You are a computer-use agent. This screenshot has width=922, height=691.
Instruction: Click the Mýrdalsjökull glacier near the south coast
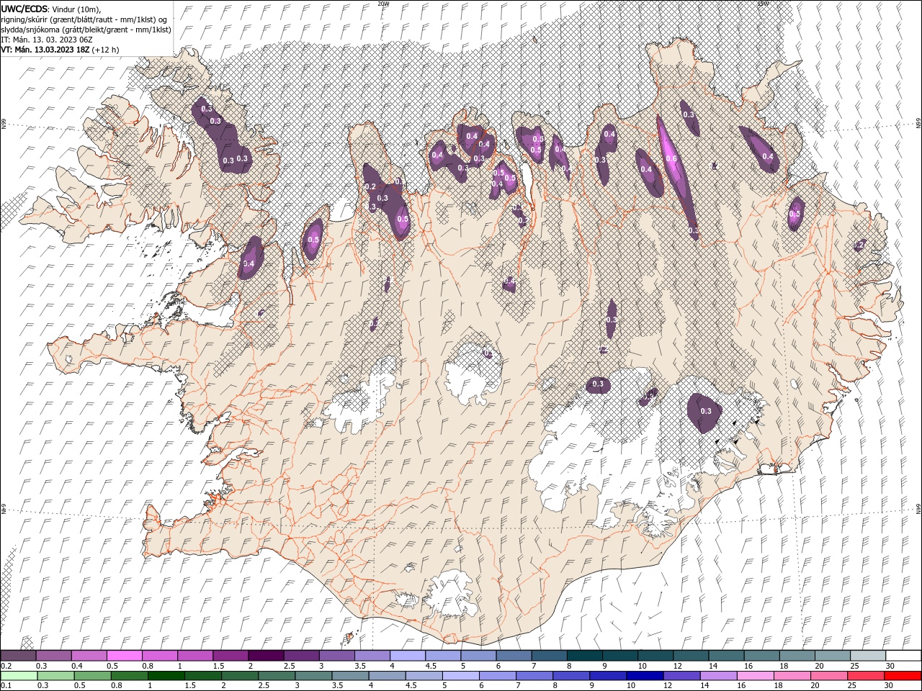448,594
